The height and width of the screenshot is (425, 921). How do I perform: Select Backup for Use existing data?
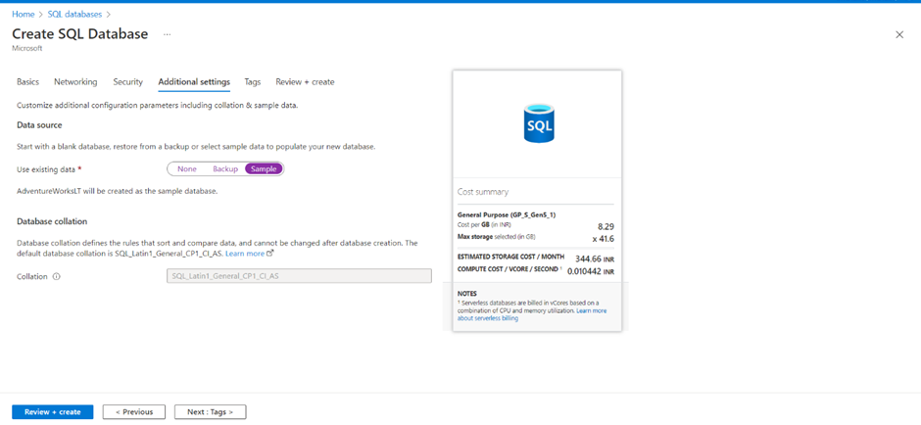[x=225, y=169]
